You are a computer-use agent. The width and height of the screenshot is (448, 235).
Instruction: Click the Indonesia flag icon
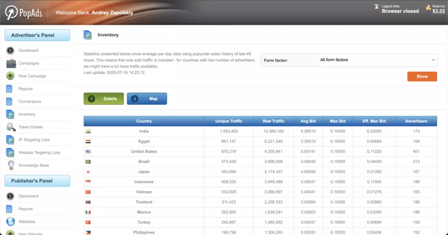tap(88, 182)
